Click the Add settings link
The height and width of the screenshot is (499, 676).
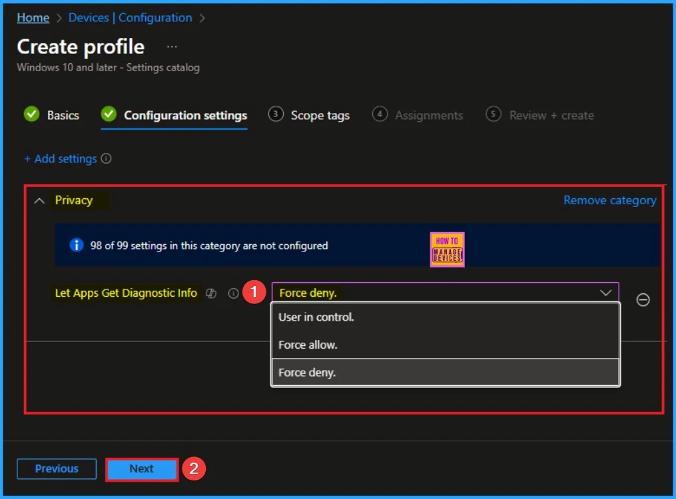61,159
